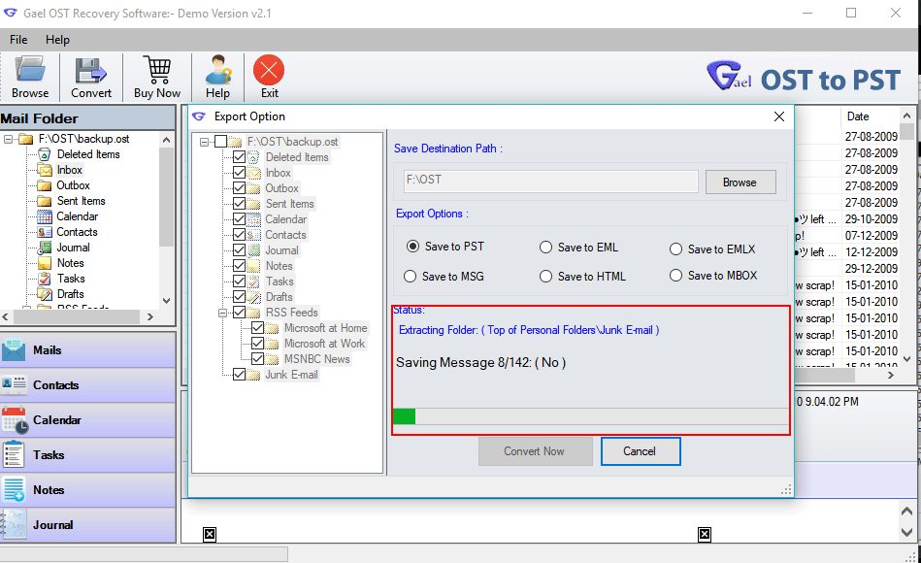This screenshot has width=921, height=563.
Task: Open Buy Now shopping cart icon
Action: pyautogui.click(x=157, y=70)
